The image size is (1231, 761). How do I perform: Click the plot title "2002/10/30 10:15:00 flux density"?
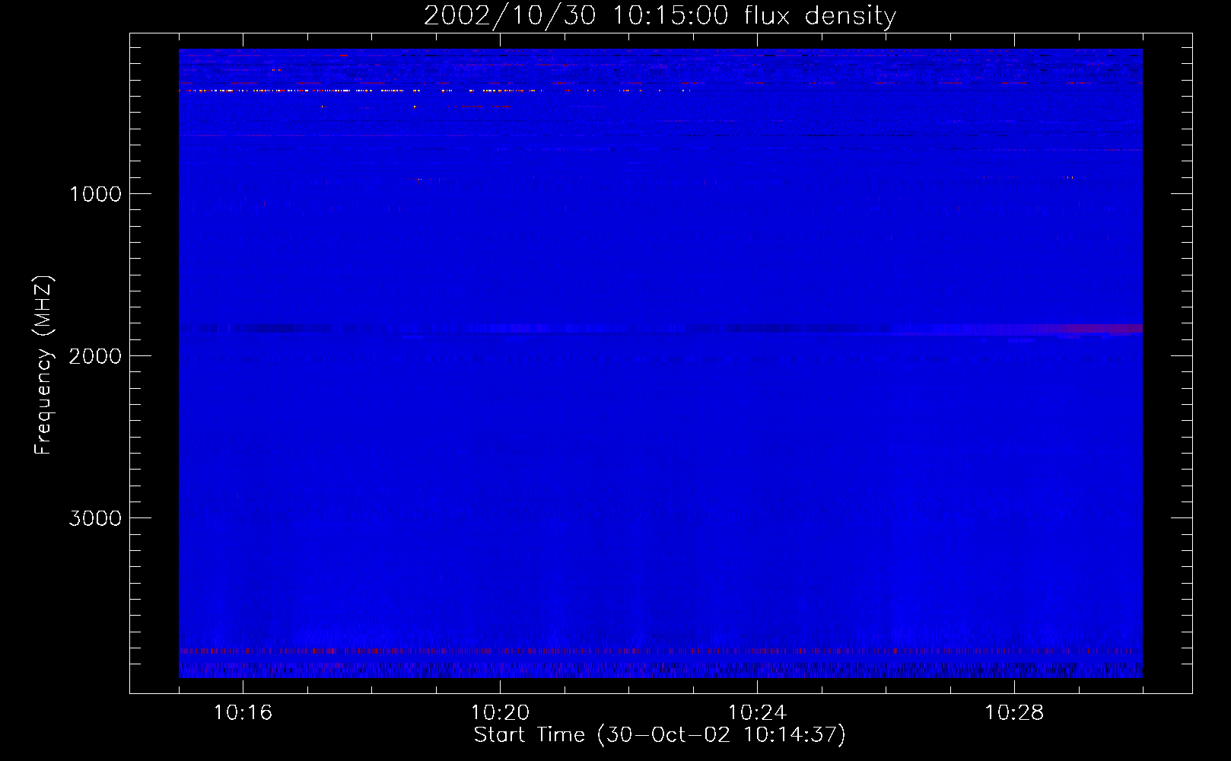click(x=660, y=15)
